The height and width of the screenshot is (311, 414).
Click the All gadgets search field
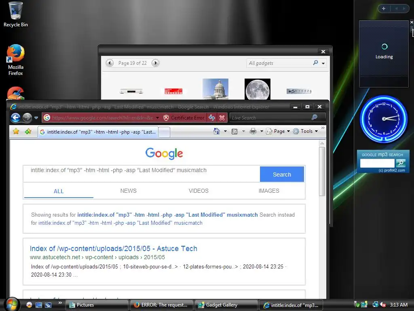point(279,63)
